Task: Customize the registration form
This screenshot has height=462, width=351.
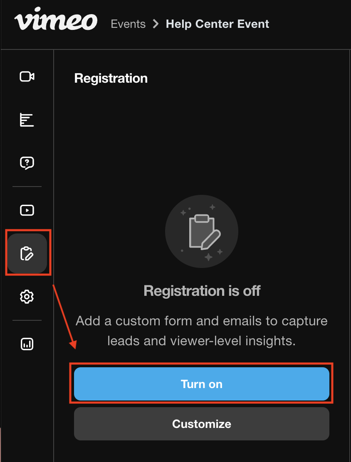Action: (202, 424)
